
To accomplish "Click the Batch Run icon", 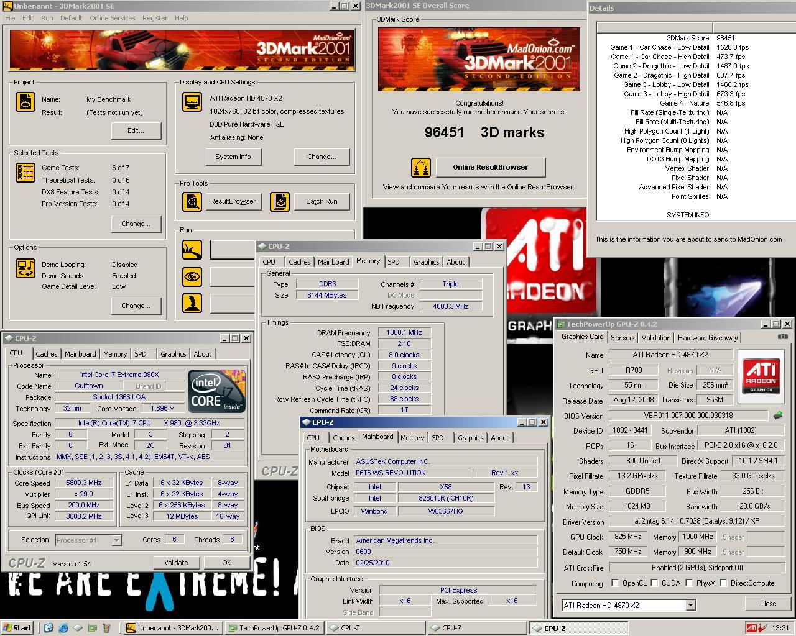I will coord(280,201).
